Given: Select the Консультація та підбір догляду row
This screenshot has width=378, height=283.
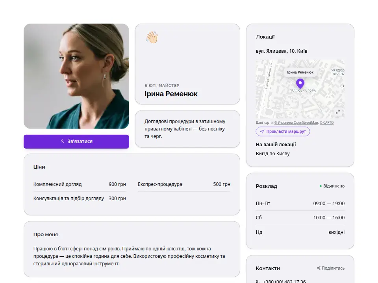Looking at the screenshot, I should [80, 198].
